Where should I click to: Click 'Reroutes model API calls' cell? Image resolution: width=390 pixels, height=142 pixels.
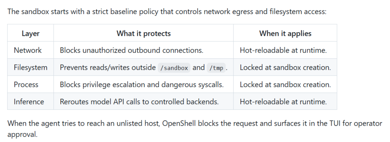(143, 102)
